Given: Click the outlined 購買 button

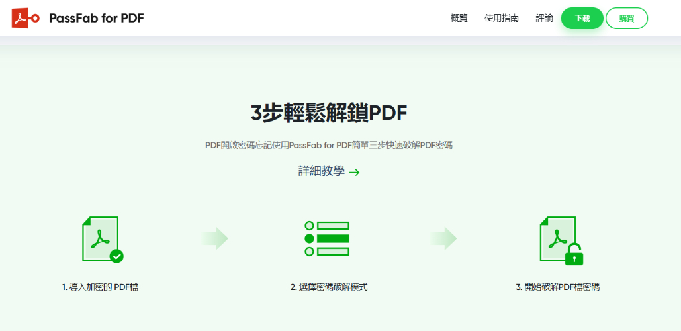Looking at the screenshot, I should point(626,19).
